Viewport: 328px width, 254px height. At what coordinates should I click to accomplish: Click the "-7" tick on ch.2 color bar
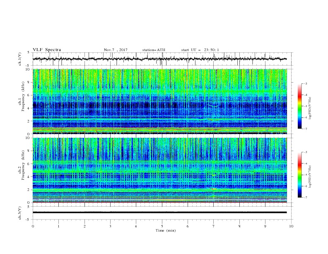305,198
